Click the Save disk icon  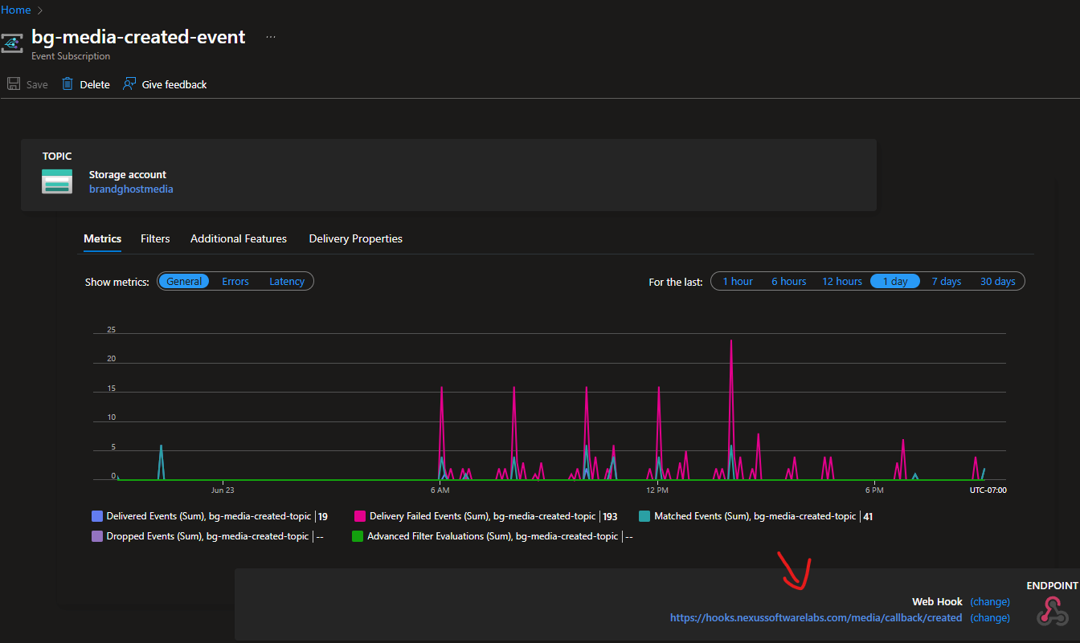pos(14,84)
